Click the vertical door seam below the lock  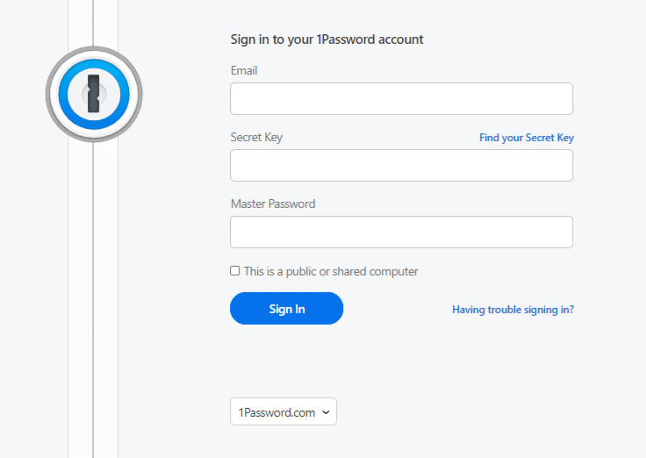coord(93,298)
